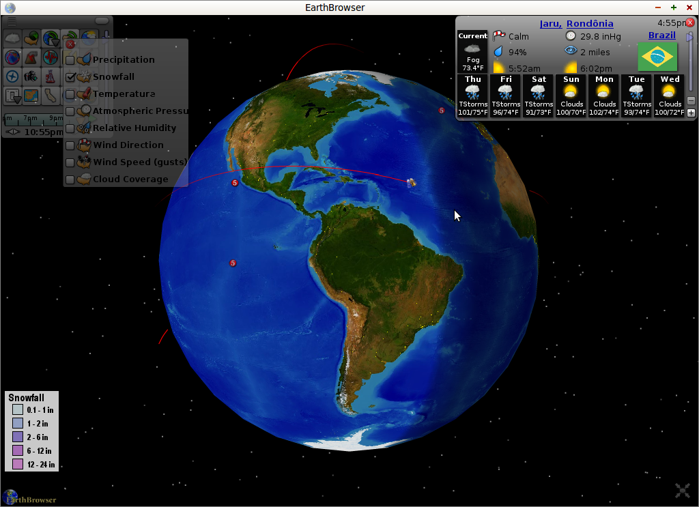Screen dimensions: 699x507
Task: Click the Relative Humidity percent icon
Action: coord(84,128)
